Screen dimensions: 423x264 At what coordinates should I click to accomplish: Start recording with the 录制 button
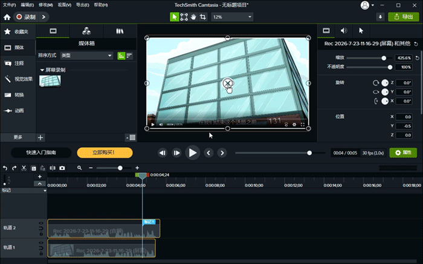tap(26, 17)
